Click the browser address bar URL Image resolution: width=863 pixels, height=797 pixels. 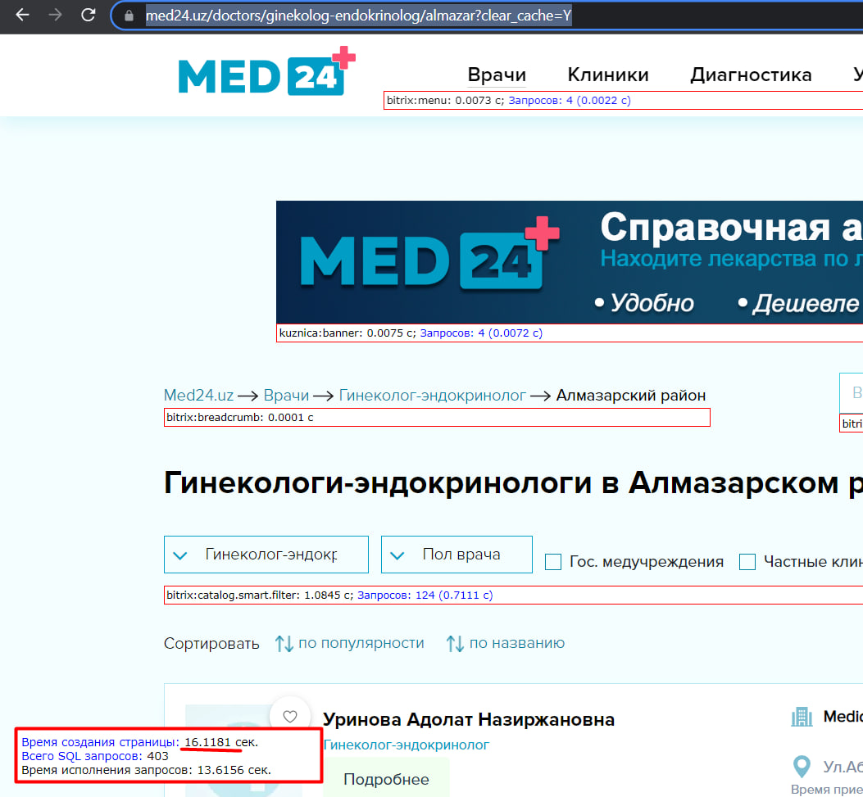tap(358, 16)
